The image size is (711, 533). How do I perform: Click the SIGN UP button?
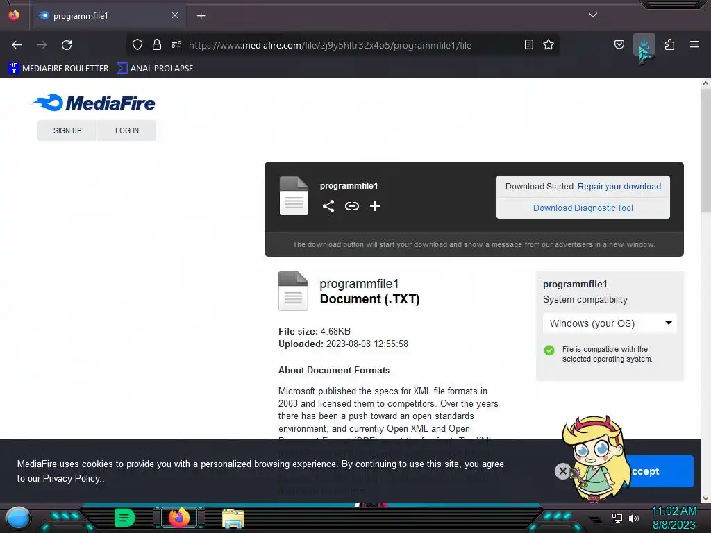(67, 130)
